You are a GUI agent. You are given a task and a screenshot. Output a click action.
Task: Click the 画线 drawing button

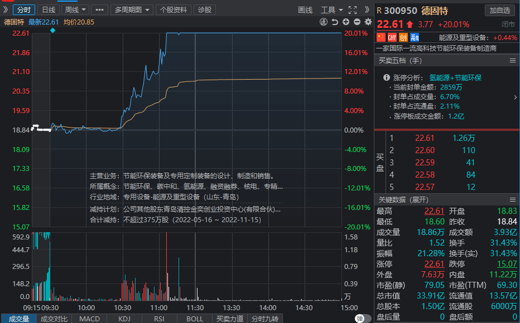[305, 10]
